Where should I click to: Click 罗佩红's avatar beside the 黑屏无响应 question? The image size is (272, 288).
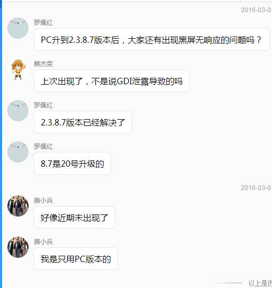pyautogui.click(x=18, y=28)
